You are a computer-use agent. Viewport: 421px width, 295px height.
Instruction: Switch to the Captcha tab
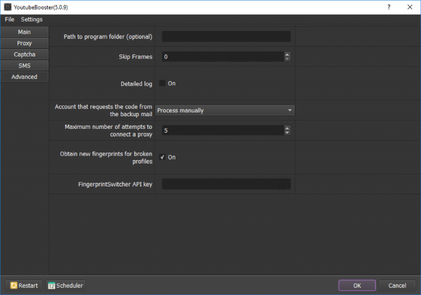25,54
